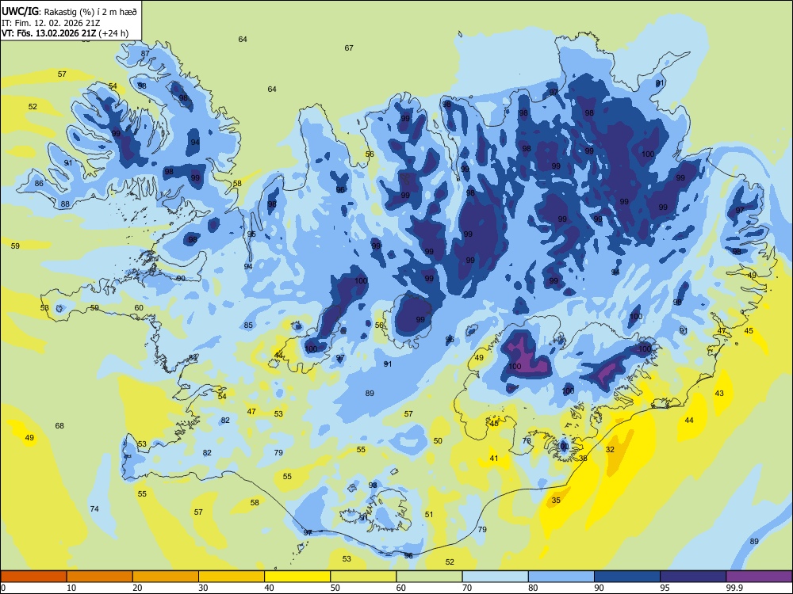Image resolution: width=793 pixels, height=594 pixels.
Task: Click the title text 'UWC/IG: Rakastig (%) í 2 m hæð'
Action: click(69, 11)
